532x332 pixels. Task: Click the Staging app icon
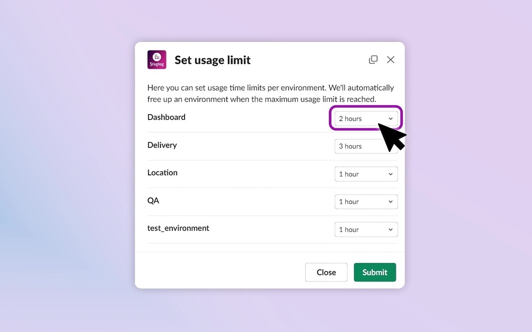(157, 59)
